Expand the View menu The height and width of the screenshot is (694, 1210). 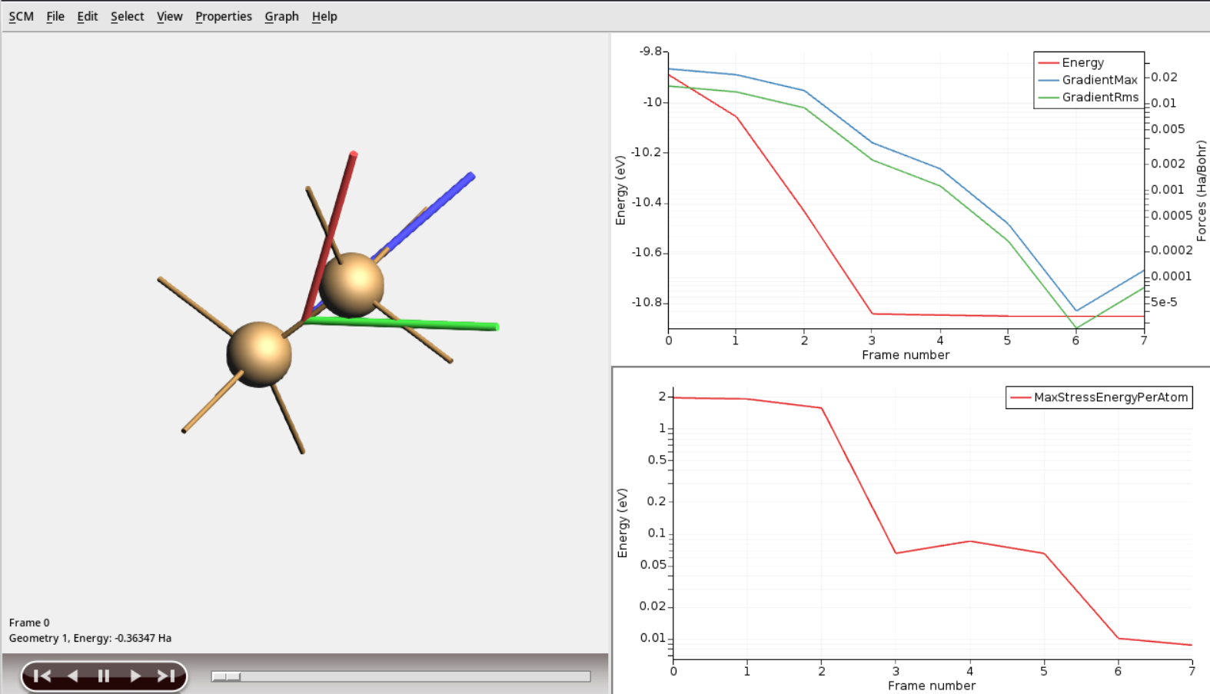(169, 16)
